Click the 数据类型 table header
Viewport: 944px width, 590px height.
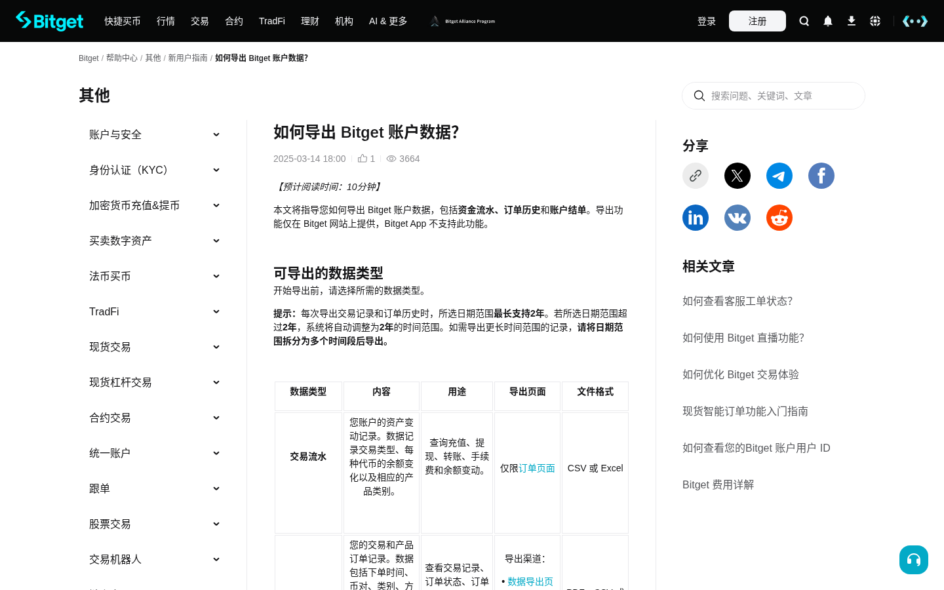(x=308, y=396)
